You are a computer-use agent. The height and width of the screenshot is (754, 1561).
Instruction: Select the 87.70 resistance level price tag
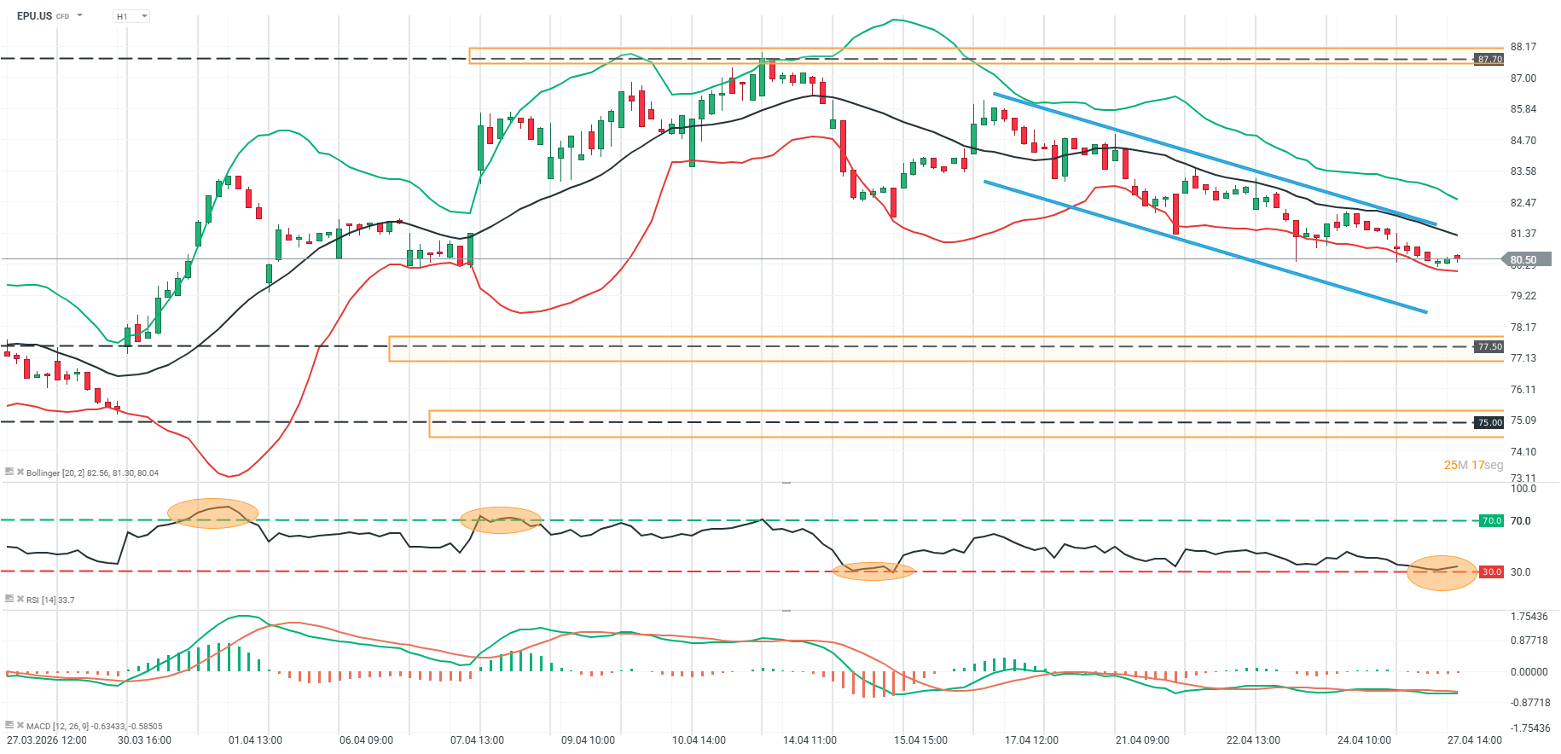click(x=1489, y=59)
